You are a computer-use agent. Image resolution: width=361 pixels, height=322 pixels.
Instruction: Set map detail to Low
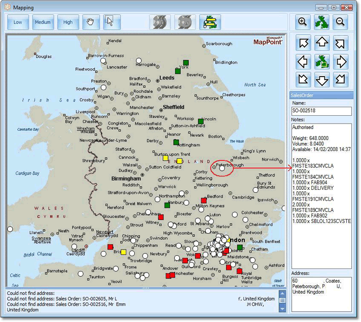click(18, 22)
